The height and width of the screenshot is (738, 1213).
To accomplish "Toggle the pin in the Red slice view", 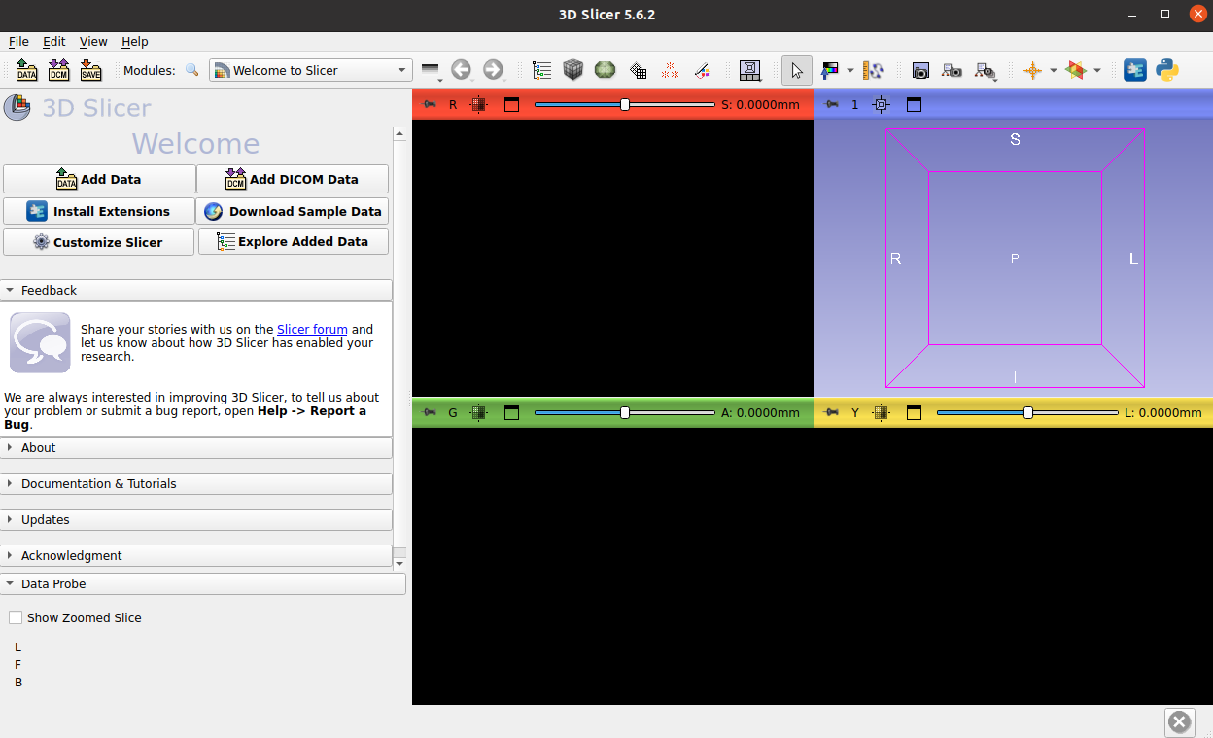I will coord(428,104).
